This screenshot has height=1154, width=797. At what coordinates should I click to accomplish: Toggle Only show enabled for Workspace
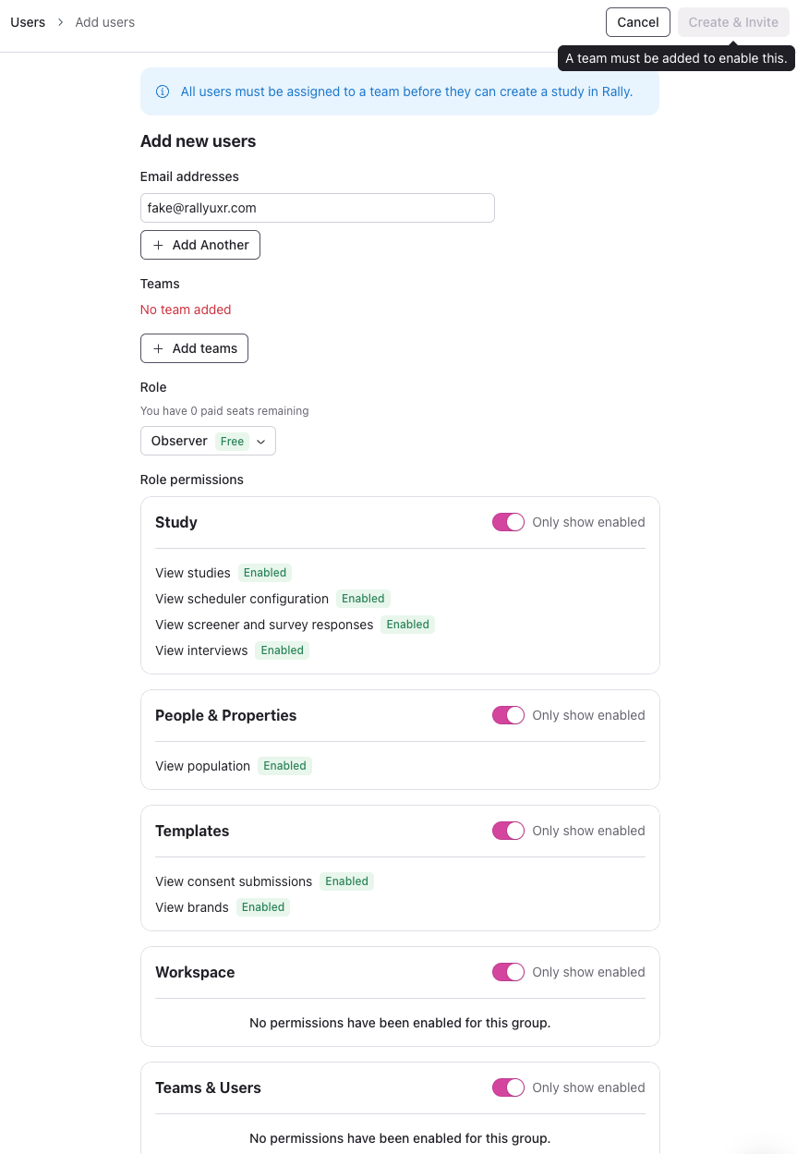[508, 972]
